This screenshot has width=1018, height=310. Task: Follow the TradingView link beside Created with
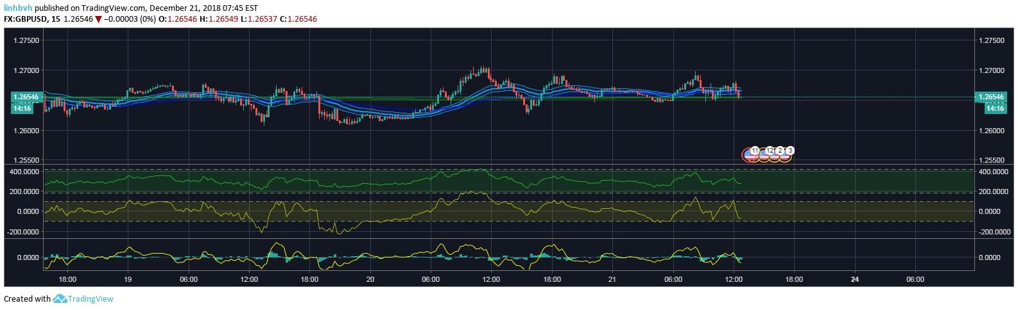pyautogui.click(x=91, y=298)
